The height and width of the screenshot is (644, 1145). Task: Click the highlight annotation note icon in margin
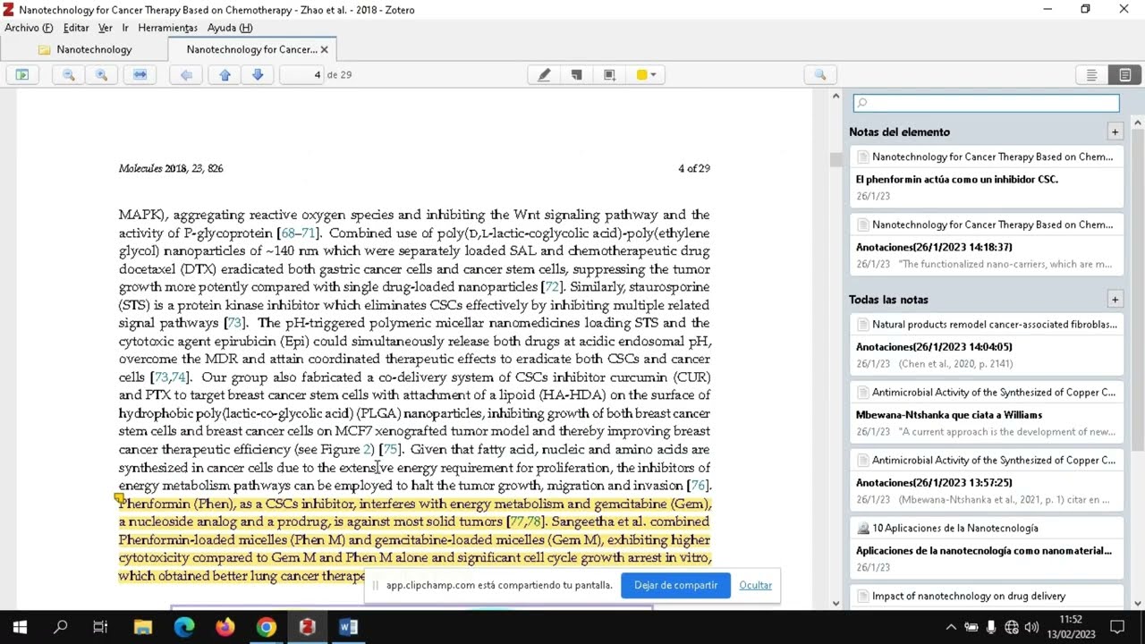click(118, 498)
